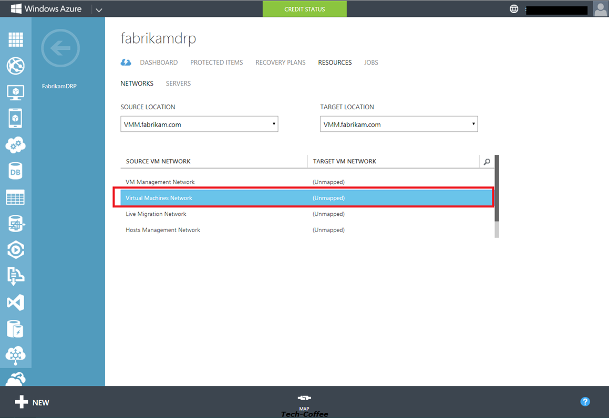Switch to the Protected Items tab
This screenshot has width=609, height=418.
click(x=216, y=62)
